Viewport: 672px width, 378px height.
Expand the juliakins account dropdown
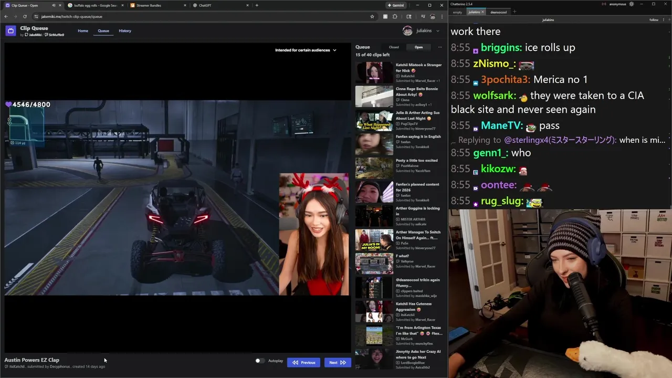coord(438,30)
